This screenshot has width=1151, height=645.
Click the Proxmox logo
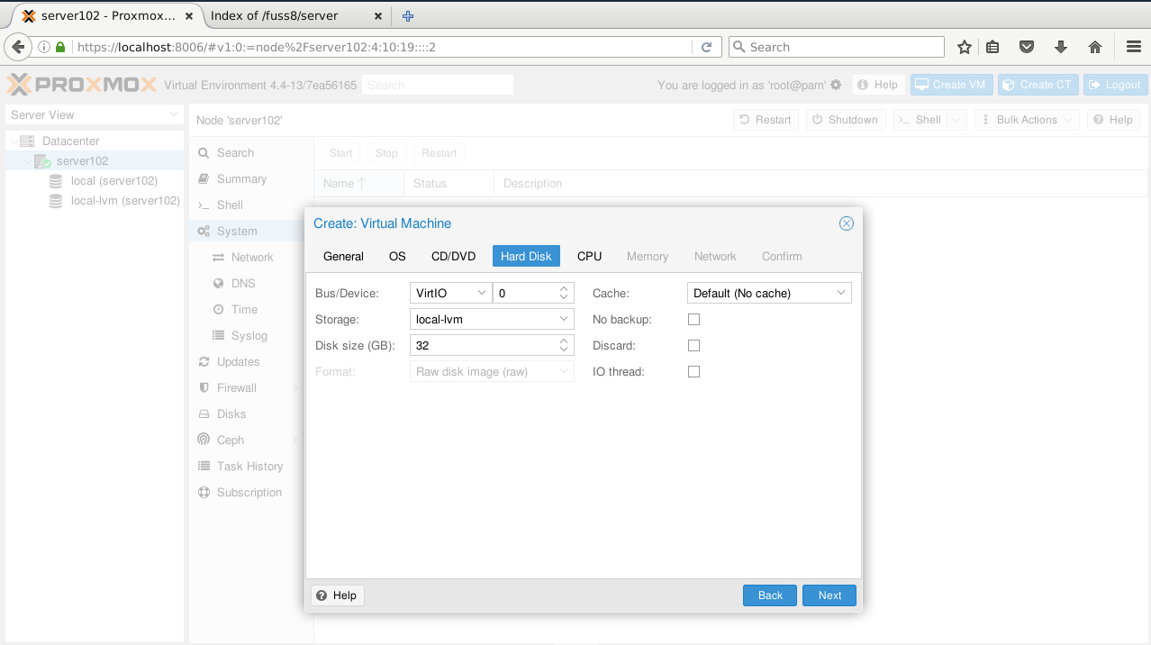(x=81, y=85)
